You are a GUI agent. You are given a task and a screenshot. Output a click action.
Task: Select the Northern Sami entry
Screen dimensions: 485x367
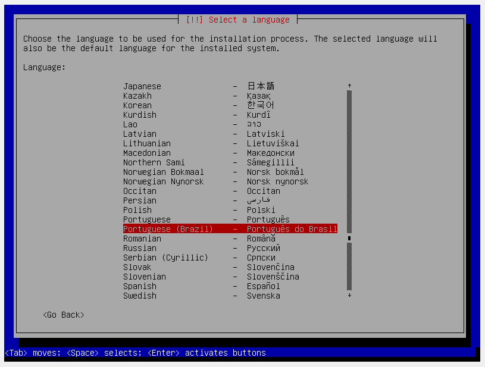(x=230, y=162)
